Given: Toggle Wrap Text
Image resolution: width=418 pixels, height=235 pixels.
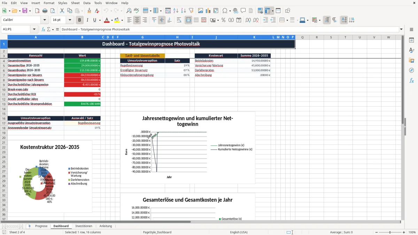Looking at the screenshot, I should click(179, 20).
